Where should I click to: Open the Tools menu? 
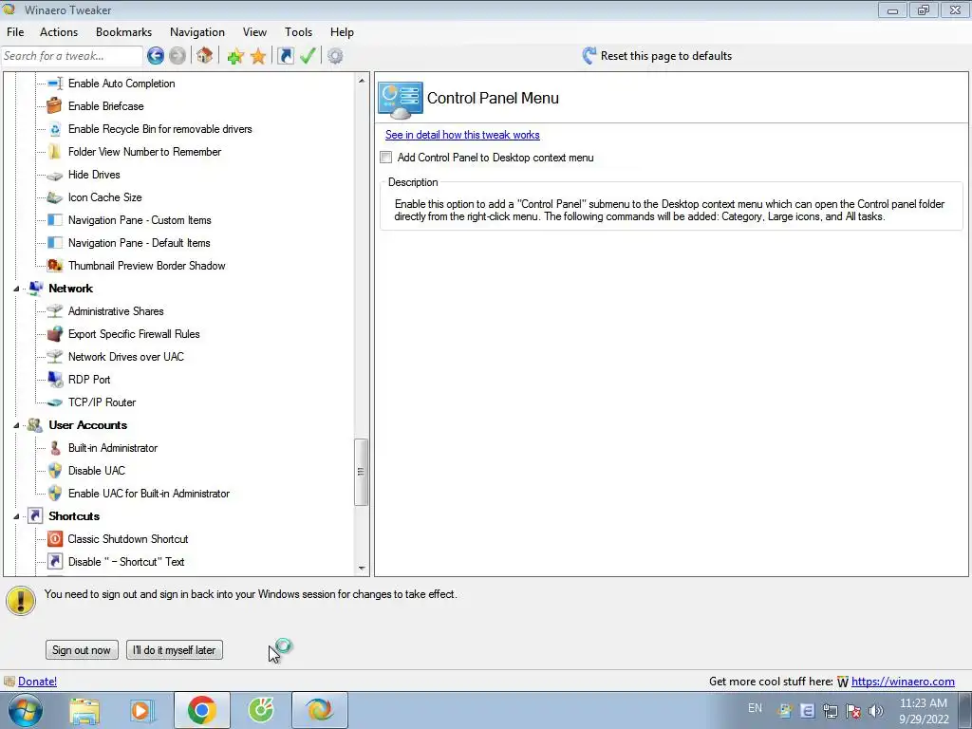point(298,32)
